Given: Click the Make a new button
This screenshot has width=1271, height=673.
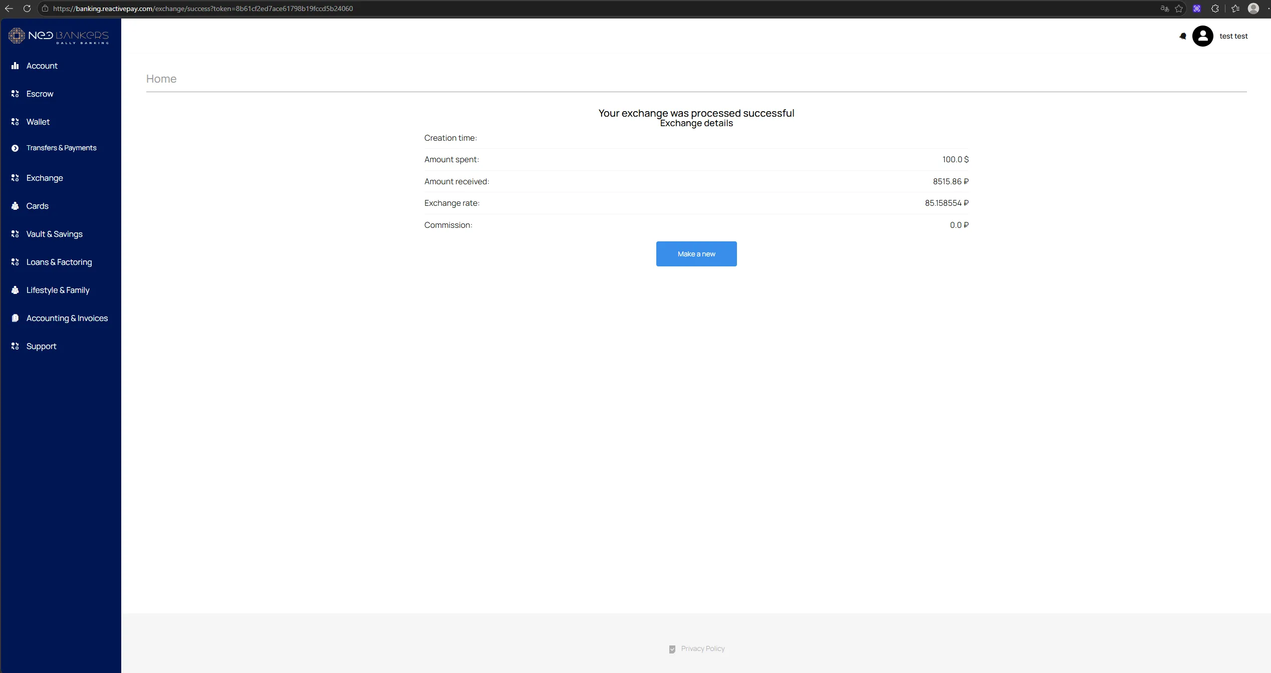Looking at the screenshot, I should tap(696, 254).
